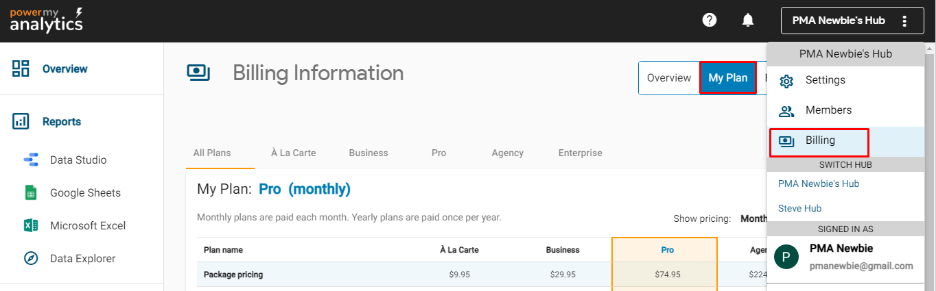Click the help question mark icon

710,21
